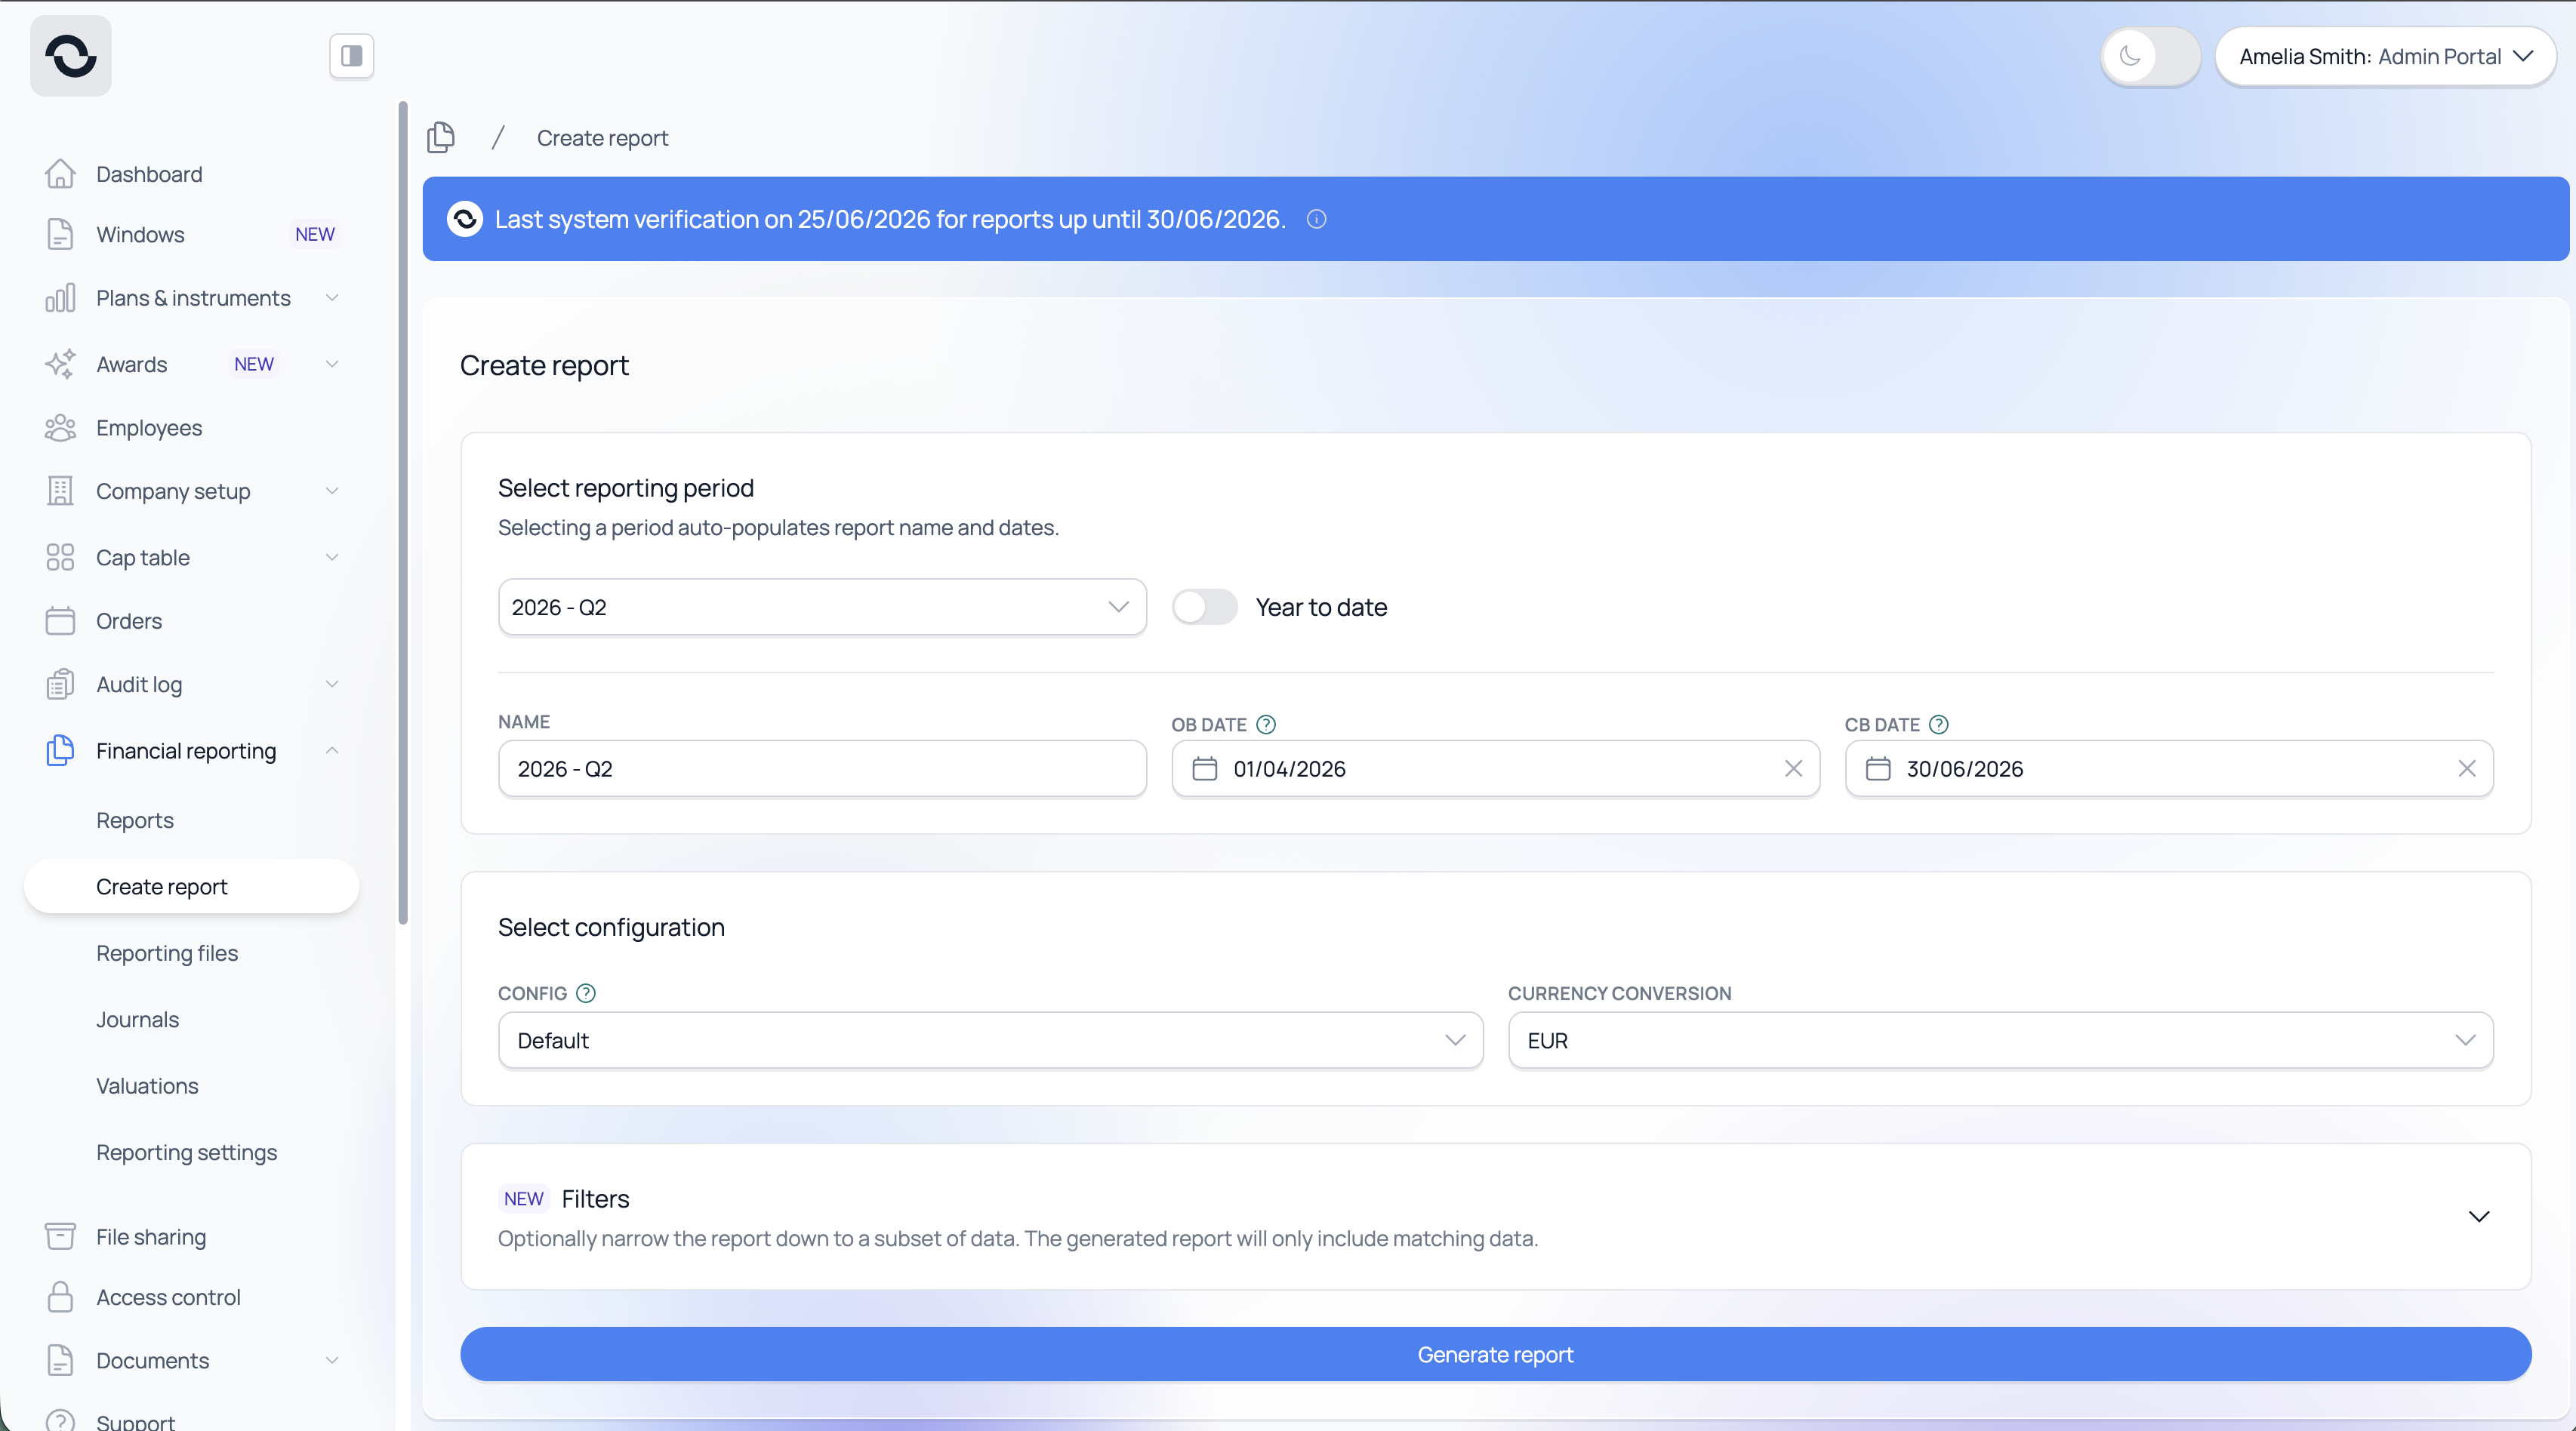The image size is (2576, 1431).
Task: Expand the Cap table chevron
Action: pos(332,557)
